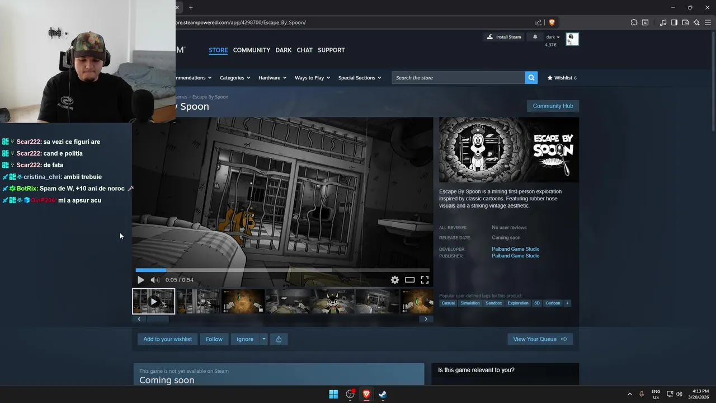Click the browser address bar URL

[x=241, y=22]
